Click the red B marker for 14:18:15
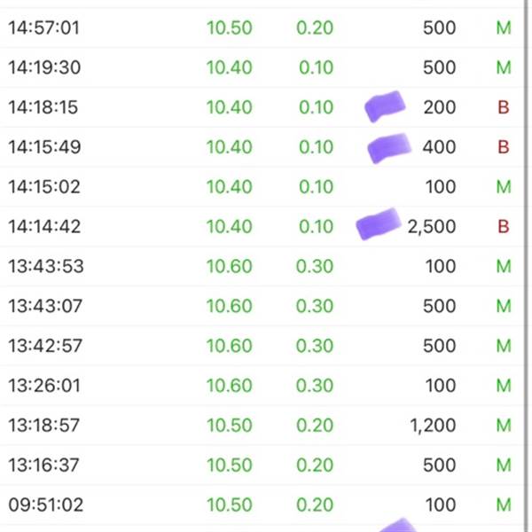The height and width of the screenshot is (532, 532). click(x=503, y=108)
